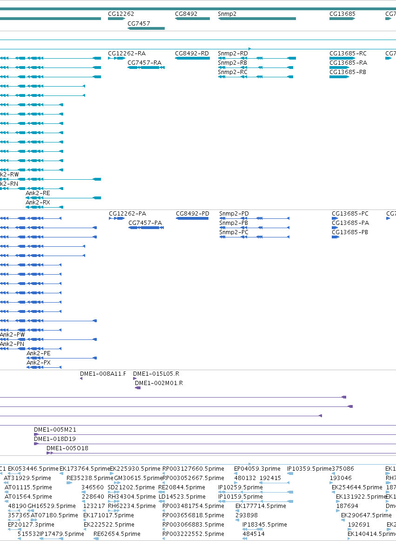Select EST EK053446.5prime
The height and width of the screenshot is (541, 396).
click(x=33, y=468)
